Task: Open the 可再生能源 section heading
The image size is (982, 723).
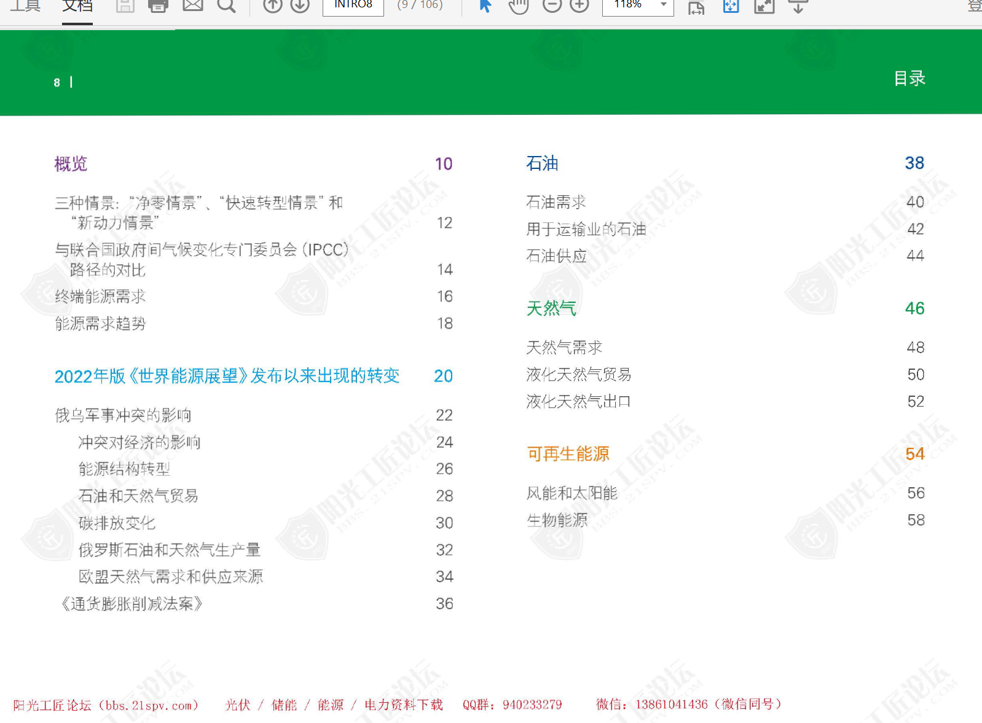Action: [568, 454]
